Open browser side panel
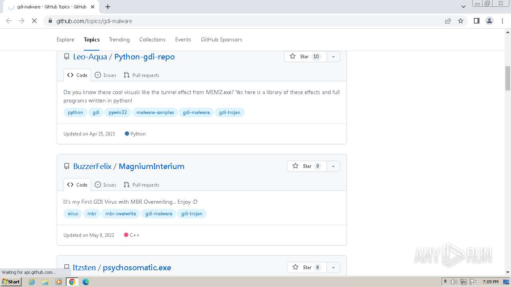Viewport: 511px width, 287px height. (476, 21)
